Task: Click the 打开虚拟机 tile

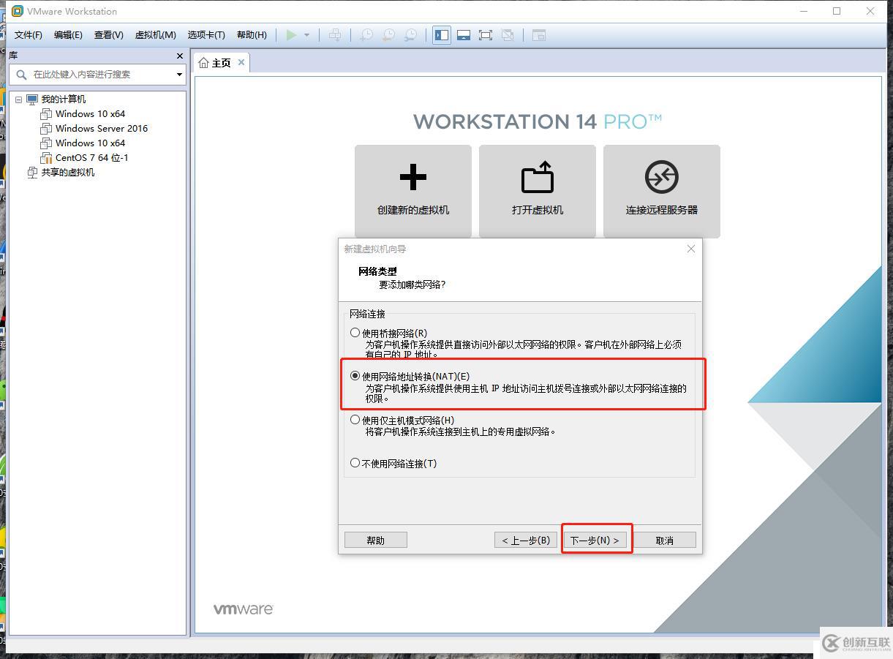Action: pyautogui.click(x=538, y=191)
